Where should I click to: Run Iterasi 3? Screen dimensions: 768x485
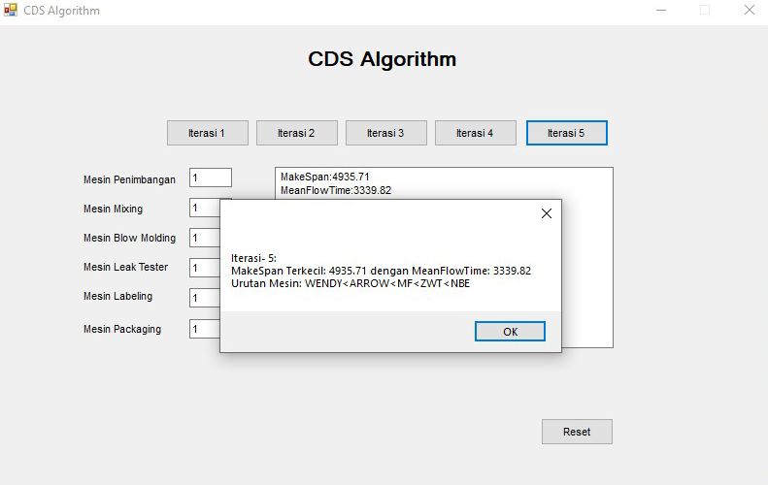click(386, 133)
